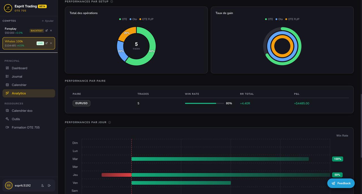Open the Performances par jour info icon

(x=109, y=122)
